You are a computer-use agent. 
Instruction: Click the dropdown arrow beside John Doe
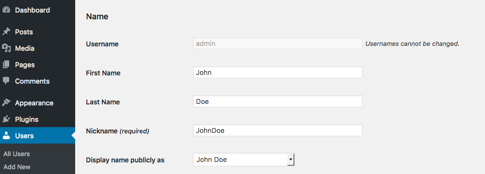291,159
